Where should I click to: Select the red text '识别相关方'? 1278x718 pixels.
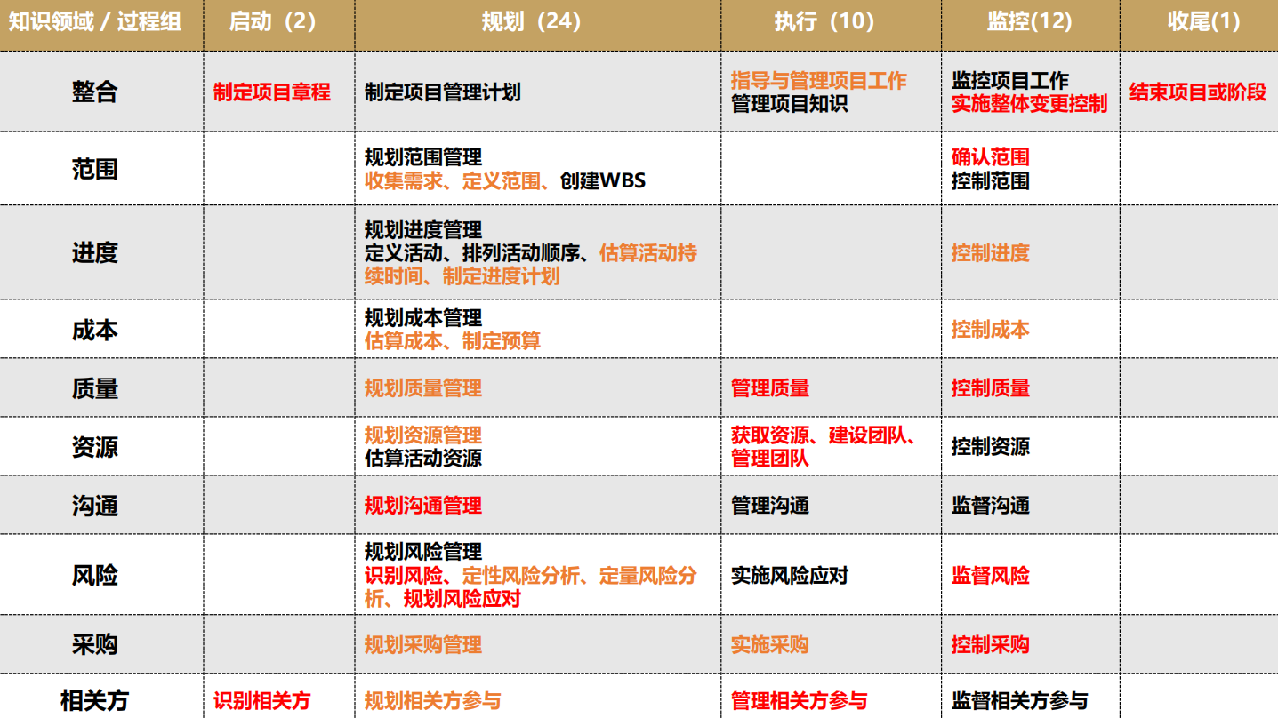pos(261,700)
